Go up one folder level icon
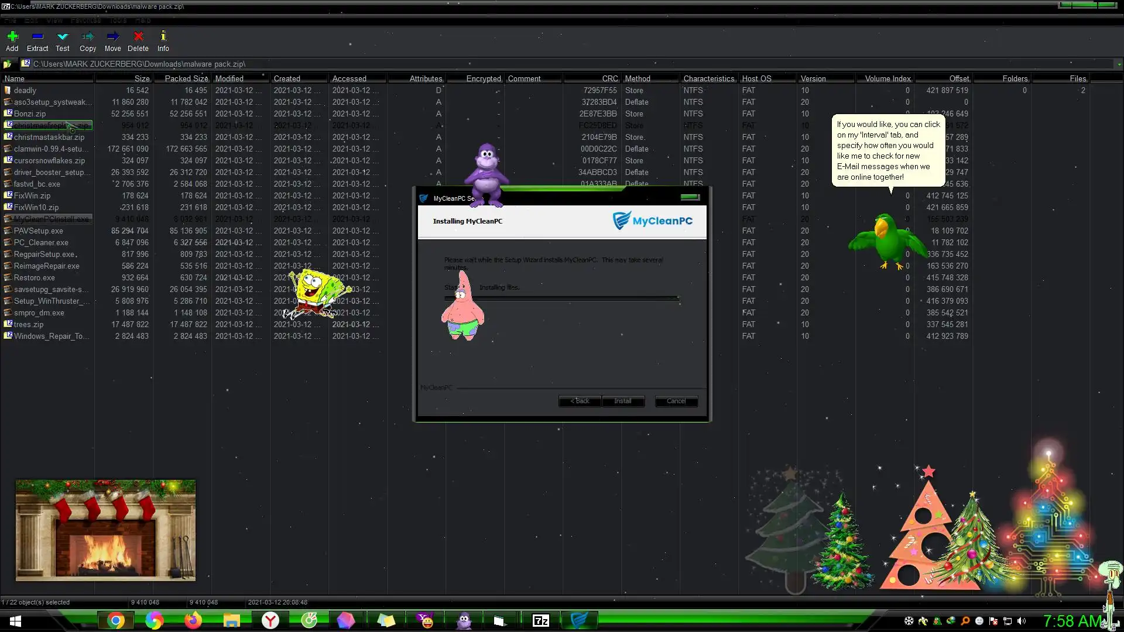Image resolution: width=1124 pixels, height=632 pixels. point(7,64)
